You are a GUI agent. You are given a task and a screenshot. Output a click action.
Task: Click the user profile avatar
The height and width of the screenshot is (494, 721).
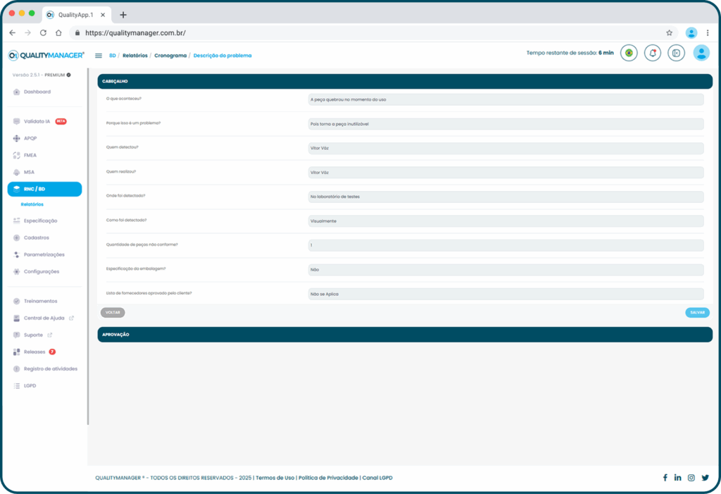701,53
